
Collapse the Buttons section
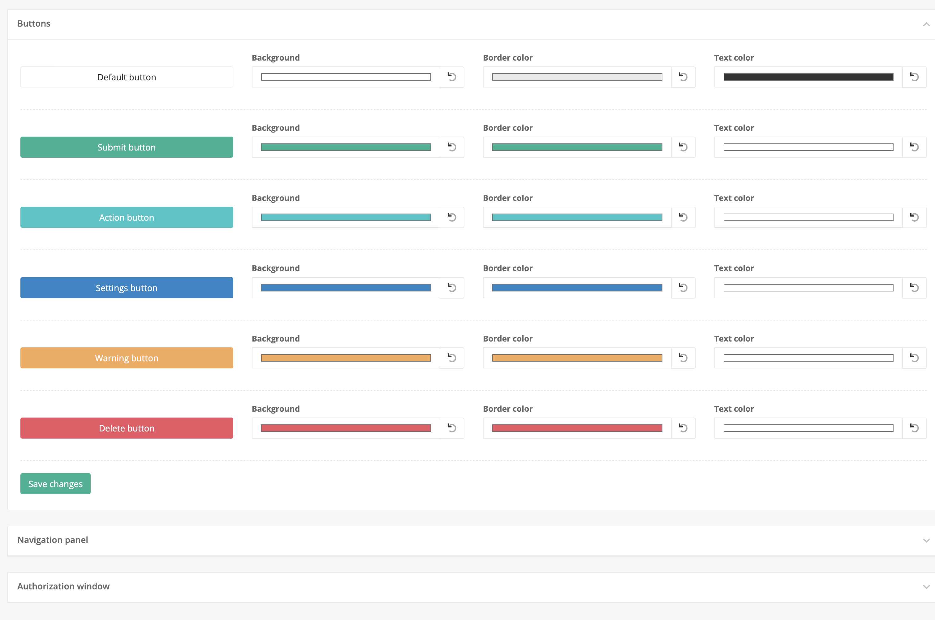[926, 24]
